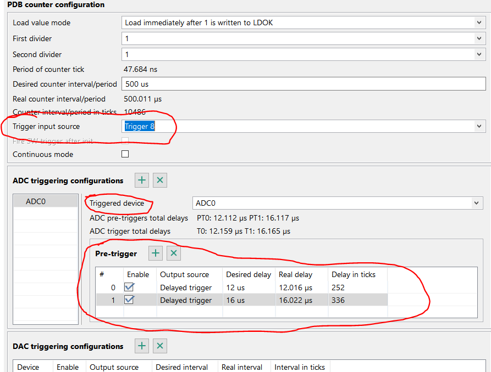Open the First divider dropdown

coord(478,38)
